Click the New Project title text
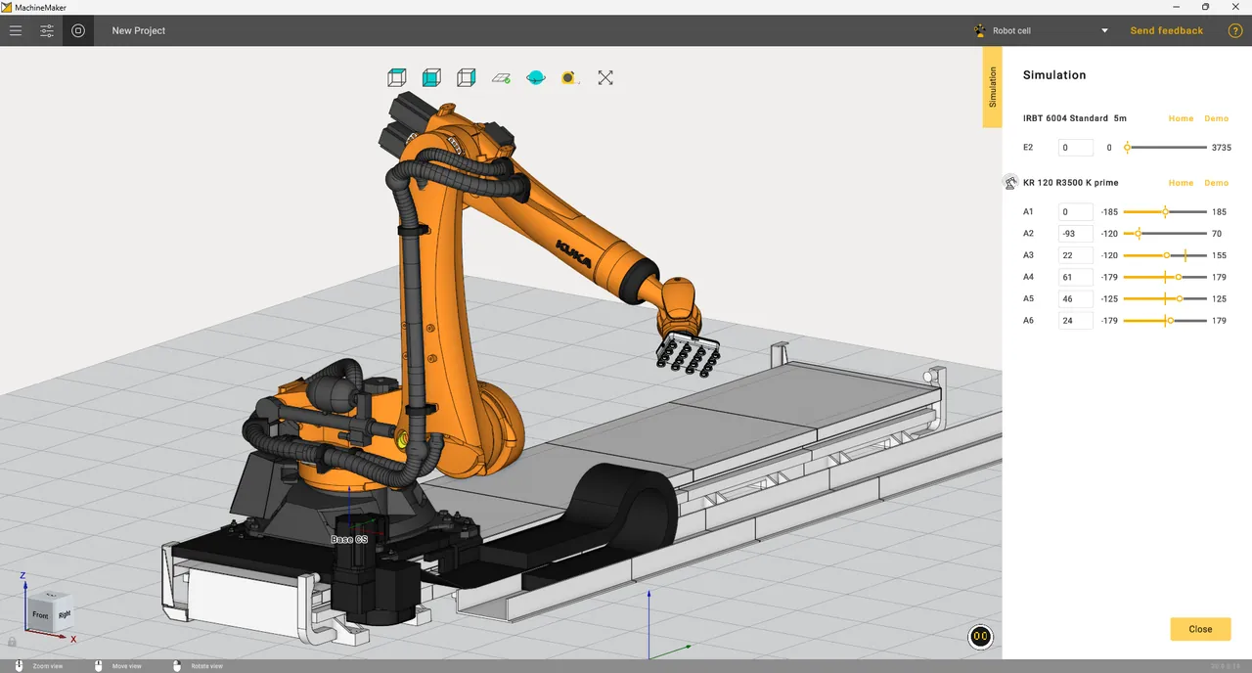The image size is (1252, 673). 139,30
